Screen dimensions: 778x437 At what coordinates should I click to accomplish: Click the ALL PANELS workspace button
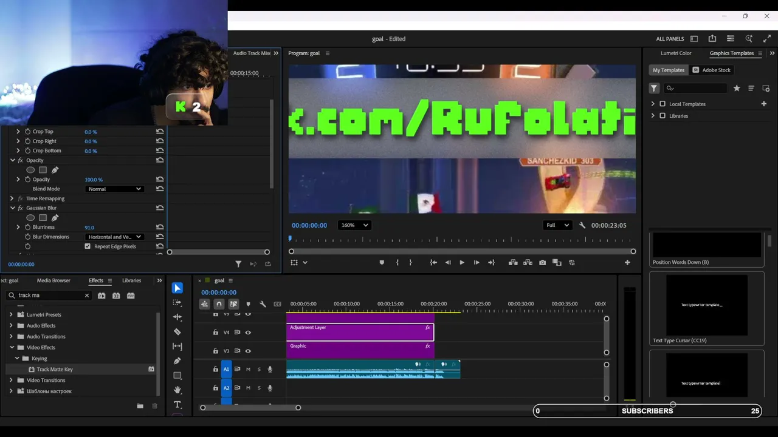pyautogui.click(x=670, y=39)
